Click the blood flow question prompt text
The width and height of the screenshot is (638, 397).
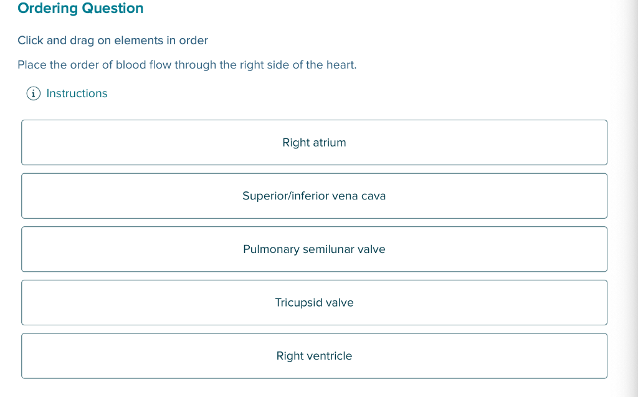pos(187,65)
